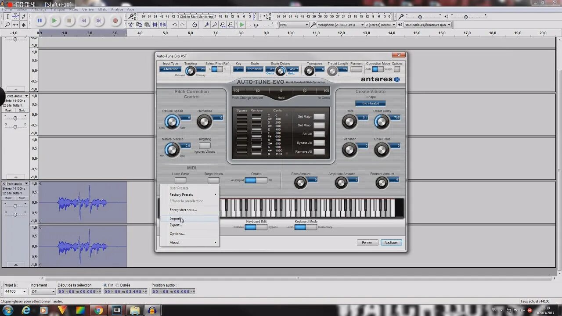Zoom in with the magnifier plus icon
The height and width of the screenshot is (316, 562).
pyautogui.click(x=207, y=25)
